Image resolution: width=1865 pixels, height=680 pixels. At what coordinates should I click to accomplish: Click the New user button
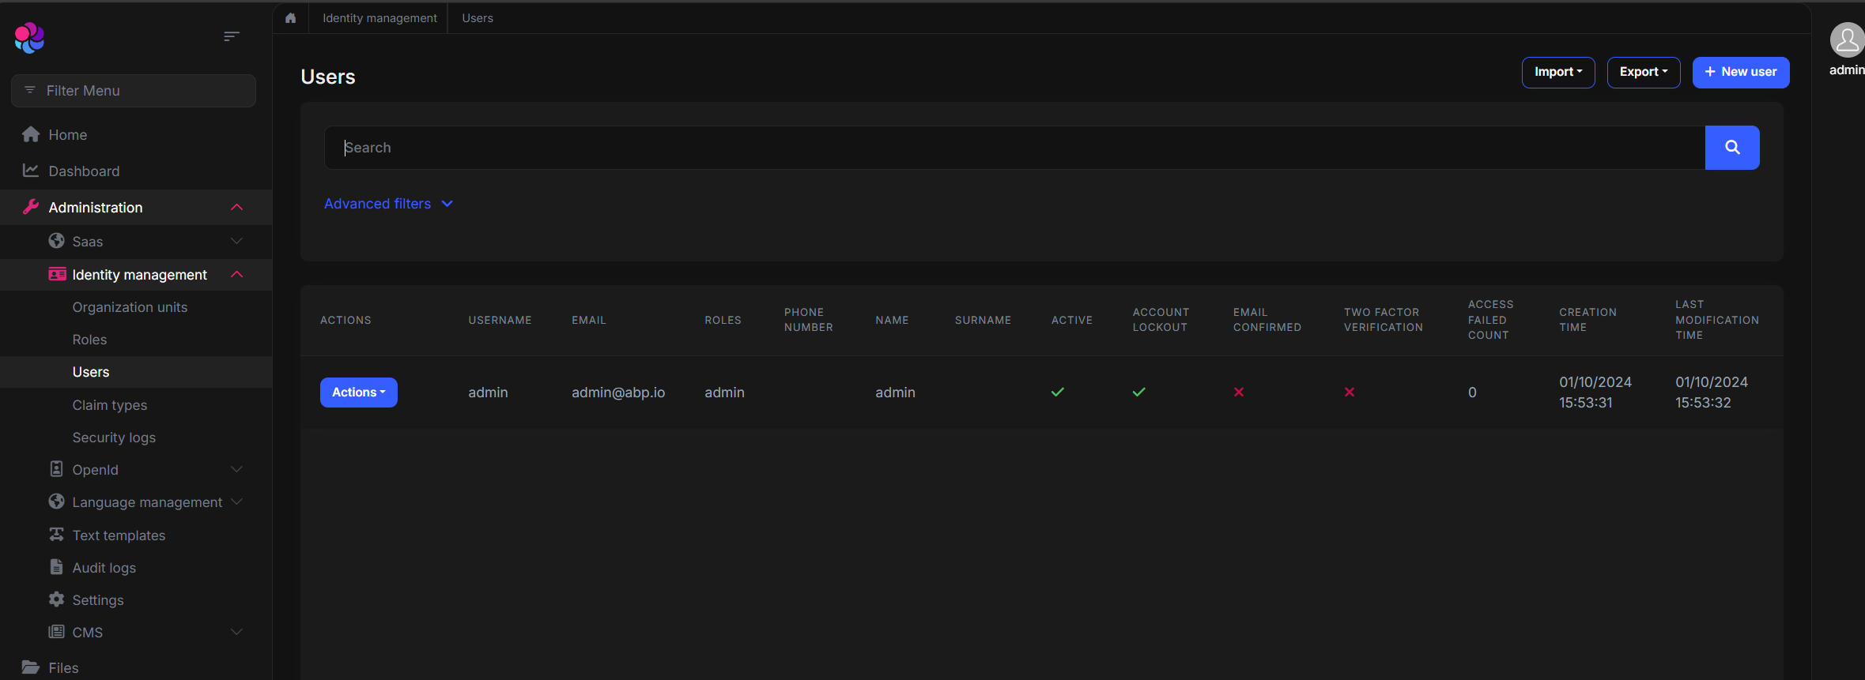coord(1740,72)
